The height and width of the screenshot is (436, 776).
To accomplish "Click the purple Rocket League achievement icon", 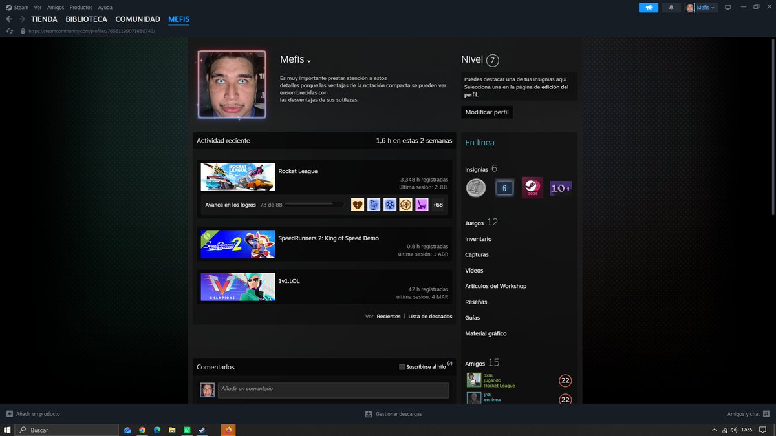I will (x=422, y=205).
